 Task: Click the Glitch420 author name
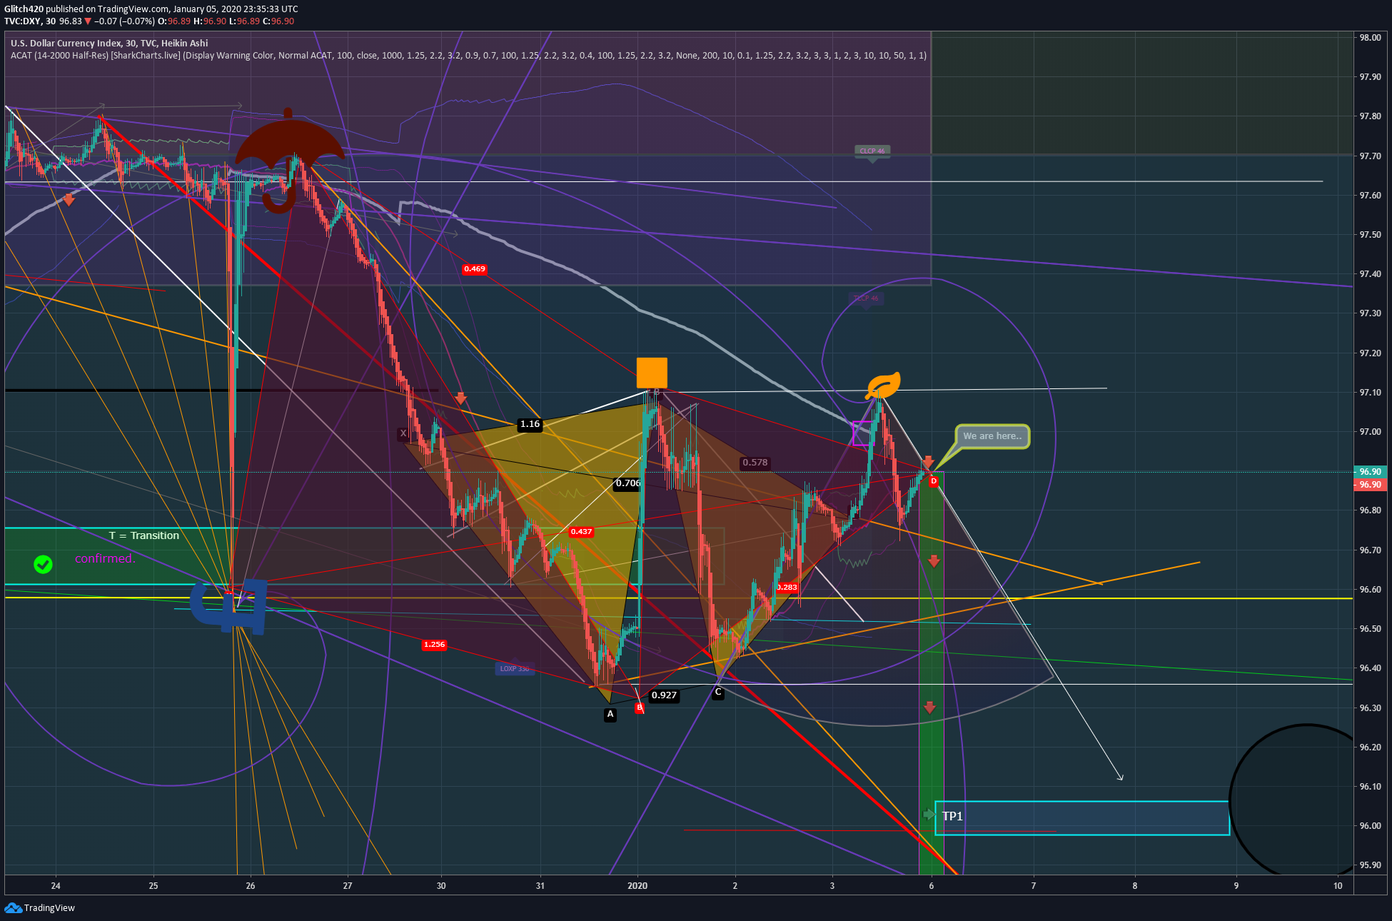click(24, 9)
